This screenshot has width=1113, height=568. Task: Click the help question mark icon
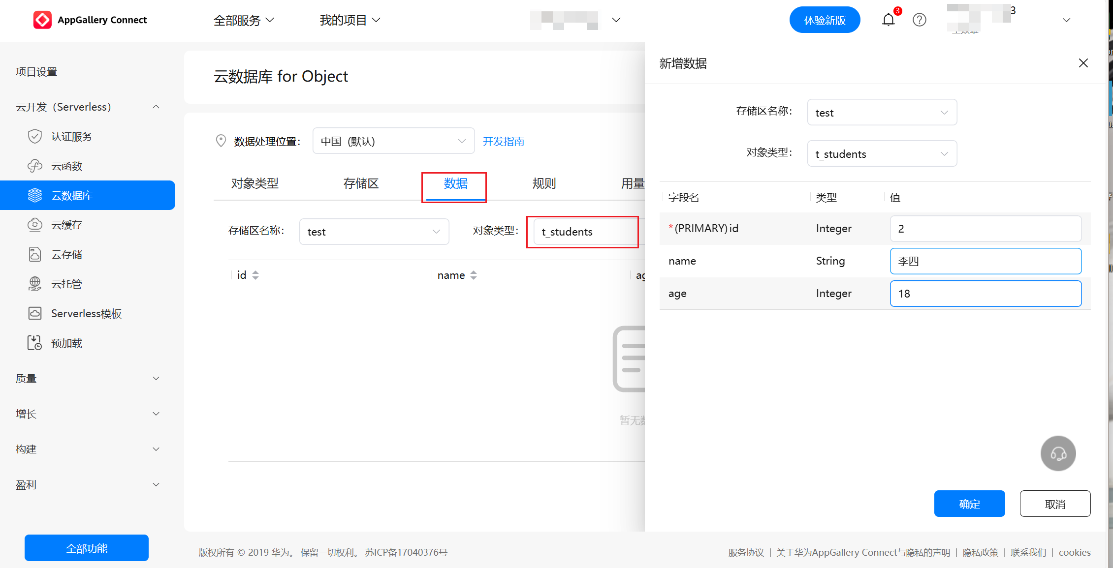click(x=919, y=20)
